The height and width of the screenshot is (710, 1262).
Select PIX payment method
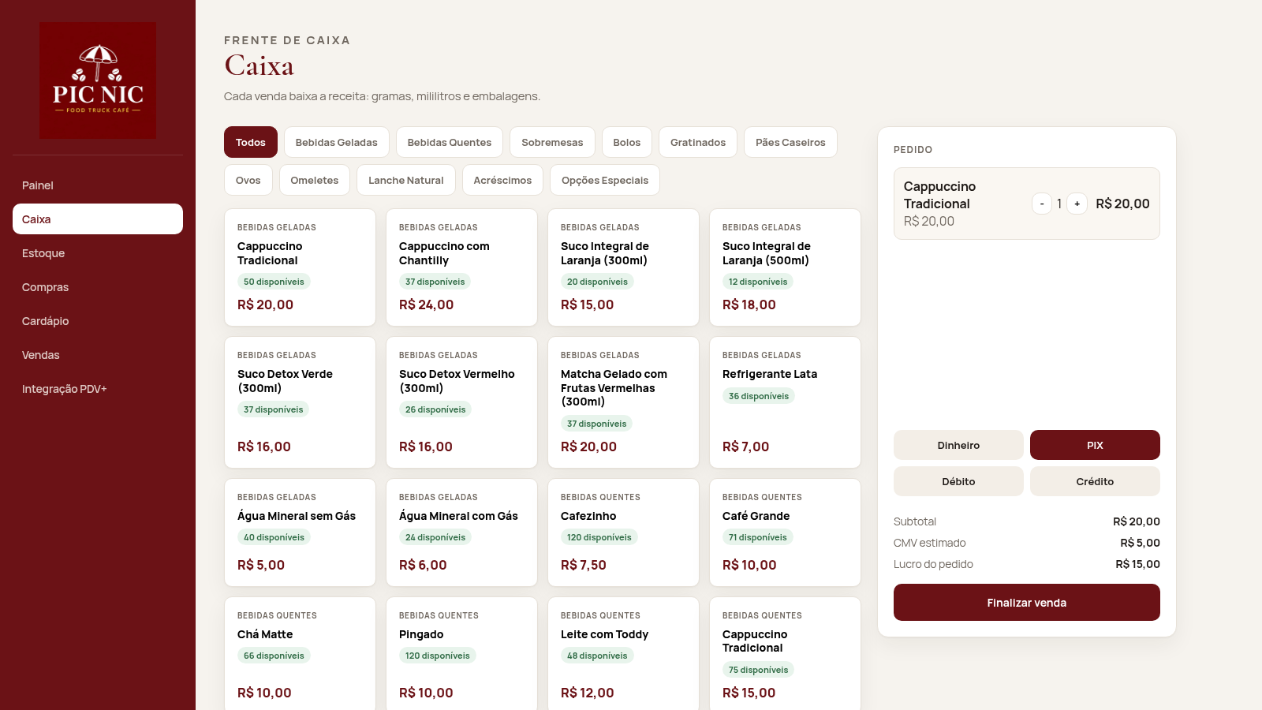1095,445
